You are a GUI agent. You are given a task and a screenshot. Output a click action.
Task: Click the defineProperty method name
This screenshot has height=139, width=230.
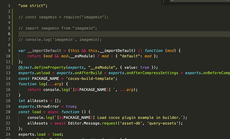tap(50, 67)
